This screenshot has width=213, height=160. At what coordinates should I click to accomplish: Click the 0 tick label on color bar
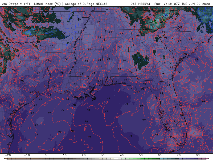tap(46, 155)
